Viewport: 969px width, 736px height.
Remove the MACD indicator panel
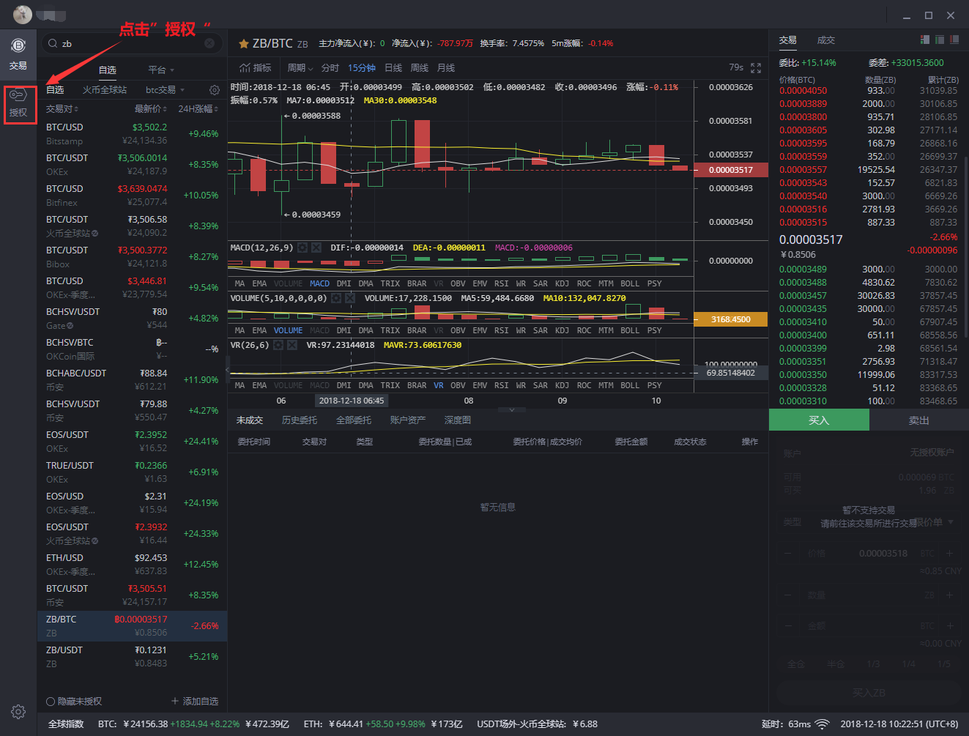[316, 248]
